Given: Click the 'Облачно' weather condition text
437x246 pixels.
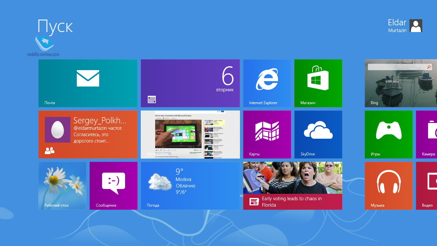Looking at the screenshot, I should [x=185, y=186].
